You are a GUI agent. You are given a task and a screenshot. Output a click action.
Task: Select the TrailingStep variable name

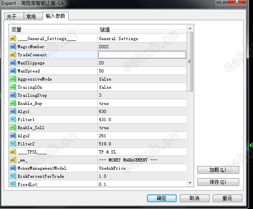(32, 96)
